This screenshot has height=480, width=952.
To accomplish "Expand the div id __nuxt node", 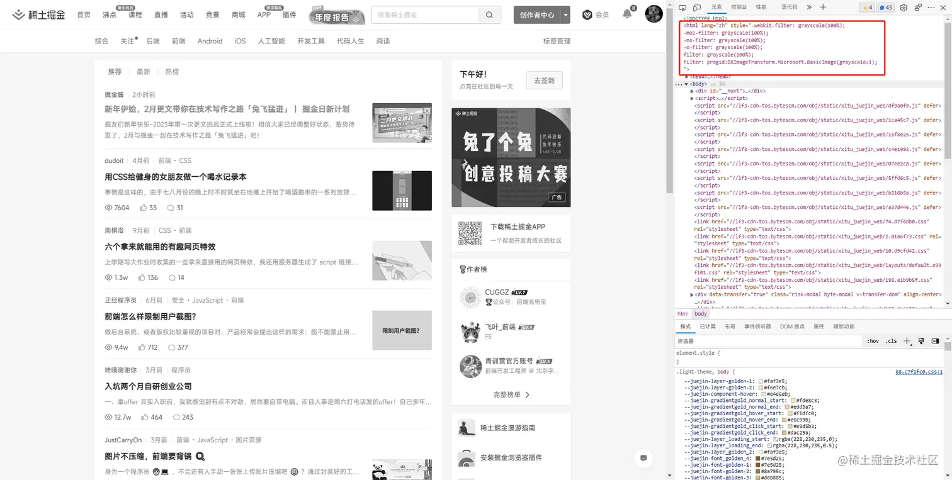I will point(692,91).
